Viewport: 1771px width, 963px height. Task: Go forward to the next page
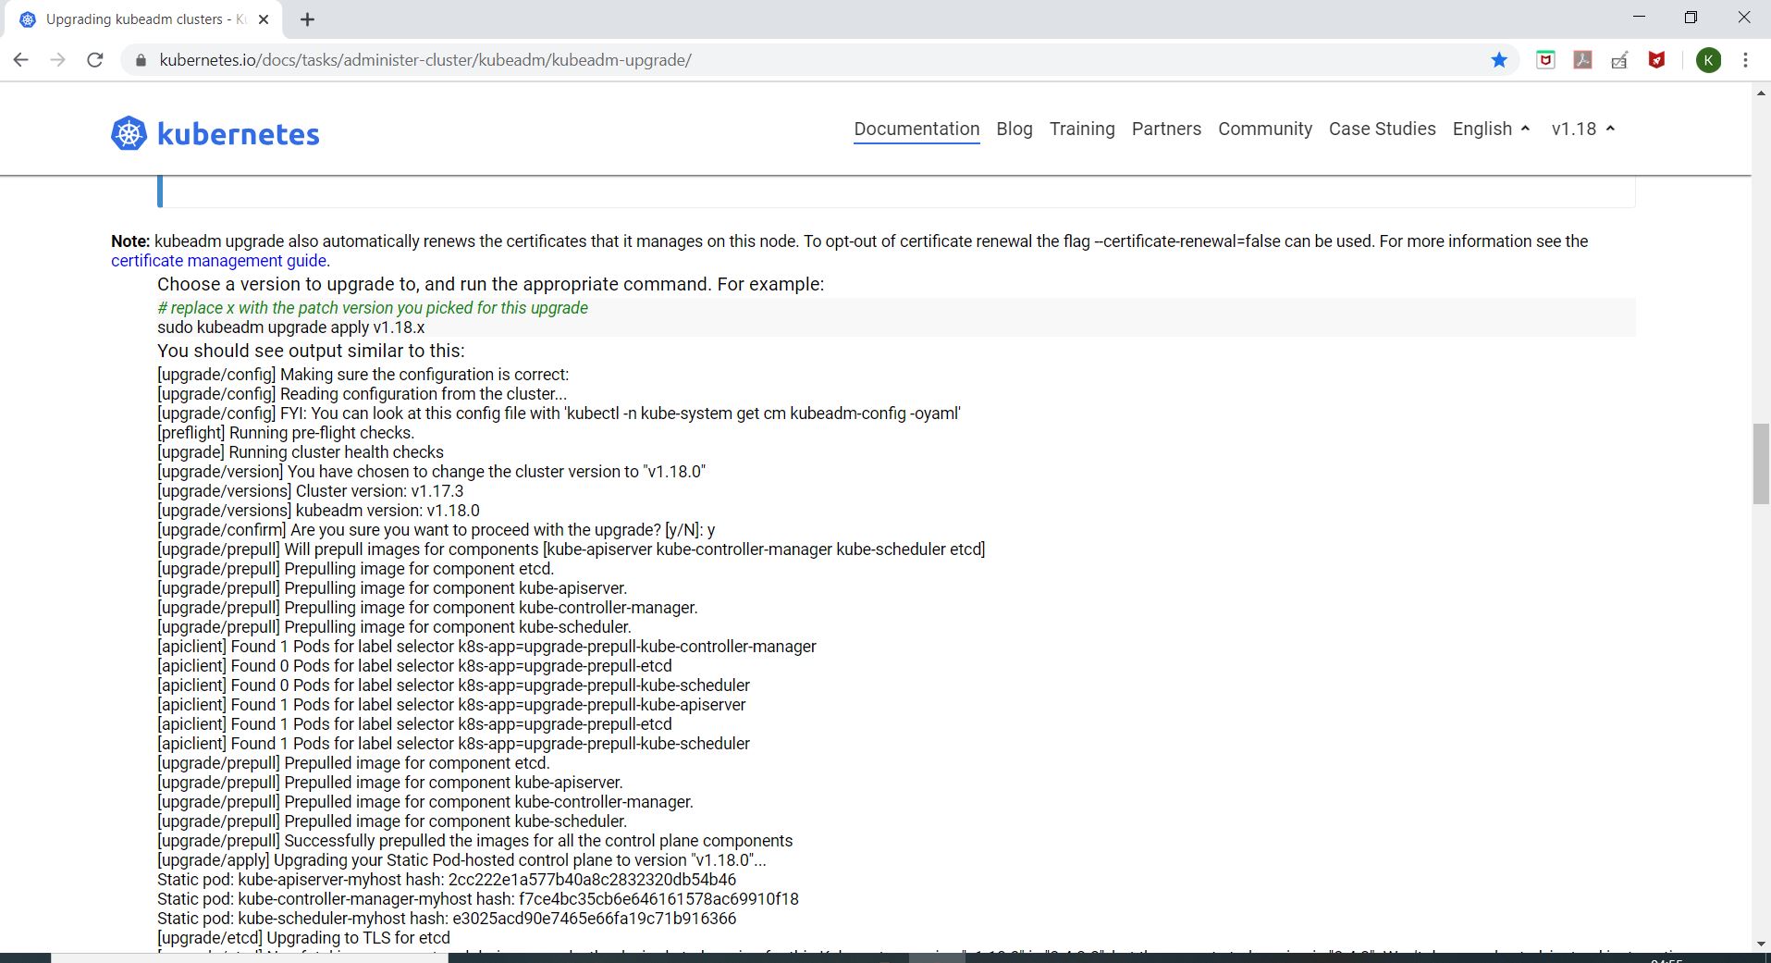57,60
